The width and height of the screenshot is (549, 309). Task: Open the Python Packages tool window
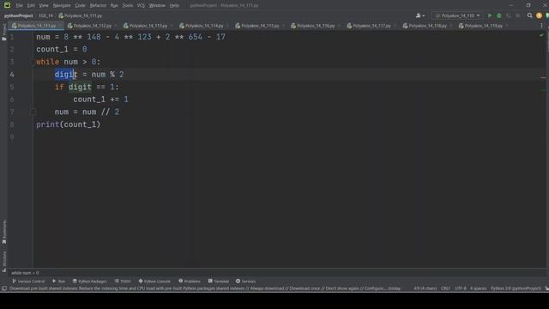[89, 282]
